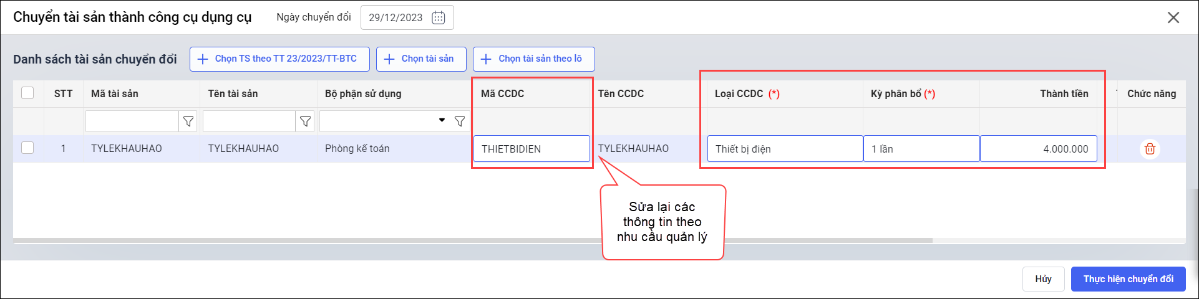Click the Chọn tài sản theo lô button

tap(533, 59)
